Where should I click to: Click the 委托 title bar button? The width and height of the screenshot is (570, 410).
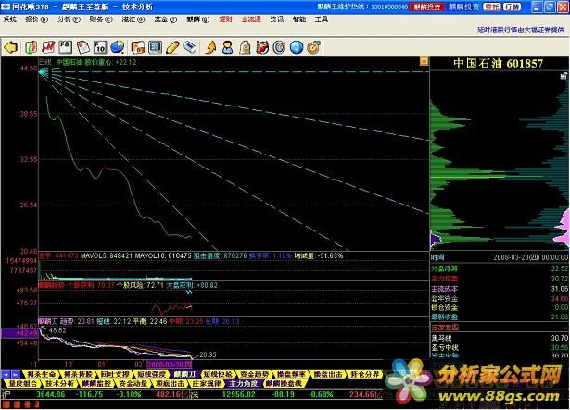[492, 6]
